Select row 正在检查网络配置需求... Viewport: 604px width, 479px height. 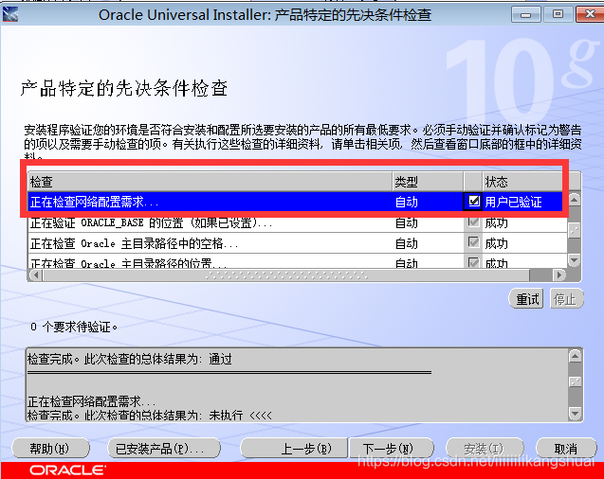pos(295,202)
